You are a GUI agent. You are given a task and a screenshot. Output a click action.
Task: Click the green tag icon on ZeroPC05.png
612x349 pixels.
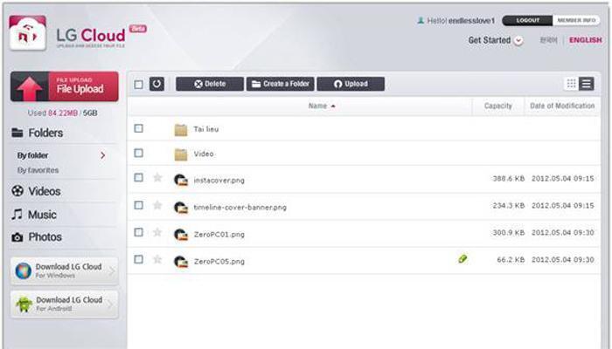(x=462, y=258)
